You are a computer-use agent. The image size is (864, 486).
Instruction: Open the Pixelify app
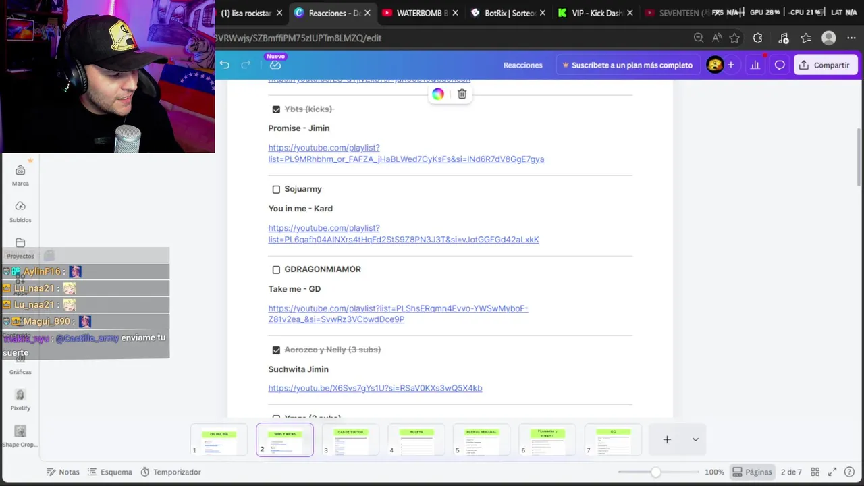coord(20,400)
